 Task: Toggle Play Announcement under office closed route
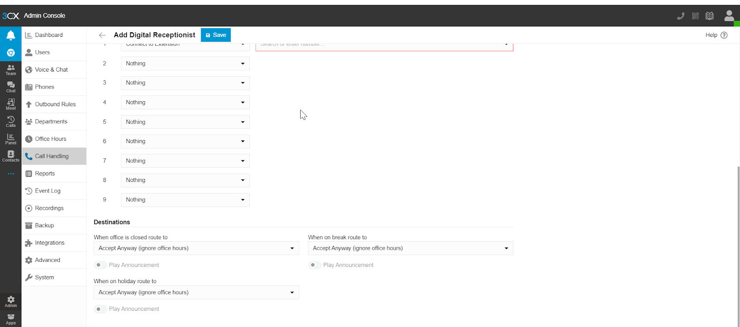pyautogui.click(x=100, y=265)
